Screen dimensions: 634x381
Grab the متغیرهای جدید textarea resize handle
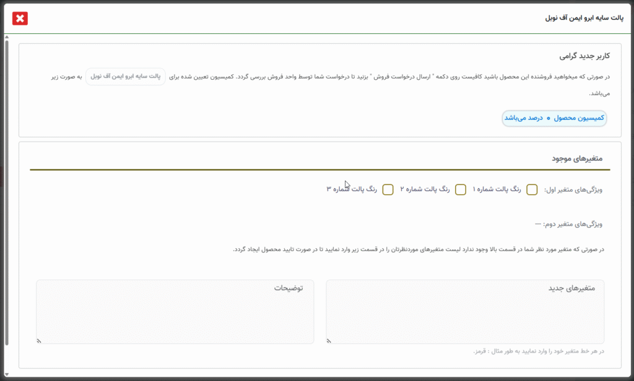click(x=330, y=340)
